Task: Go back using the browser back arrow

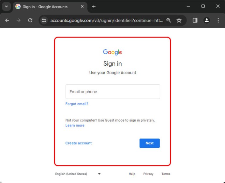Action: pos(7,20)
